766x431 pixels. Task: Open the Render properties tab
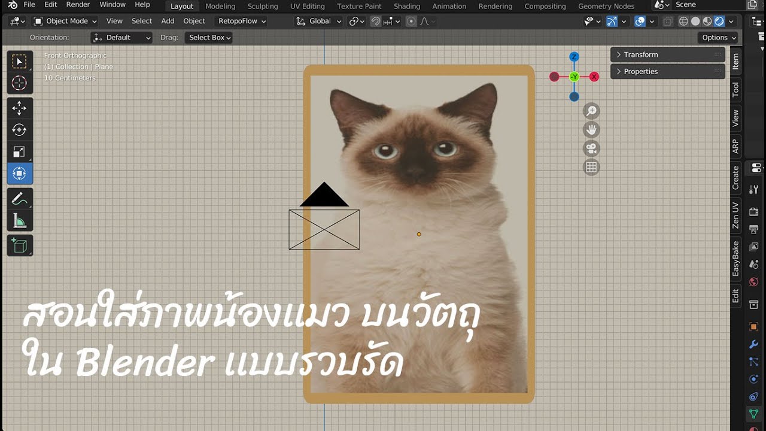pos(754,211)
